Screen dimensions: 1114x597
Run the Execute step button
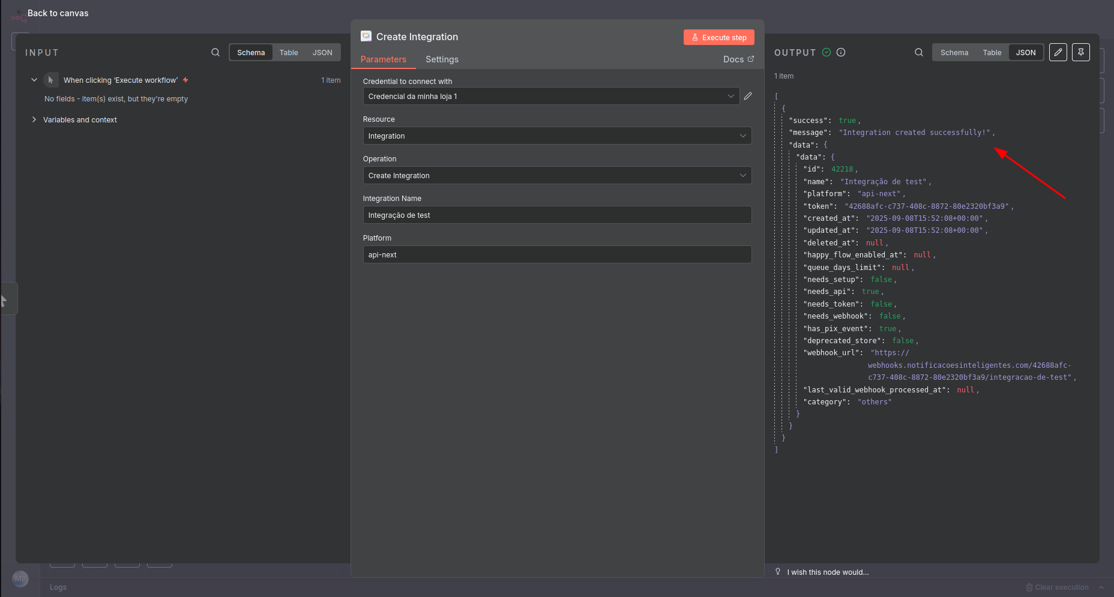(718, 37)
